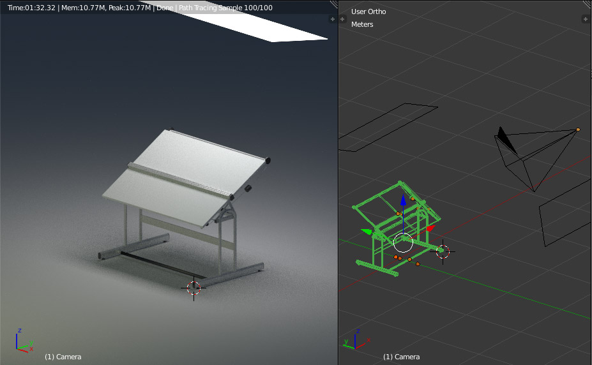592x365 pixels.
Task: Click the rendered drafting table board
Action: coord(185,177)
